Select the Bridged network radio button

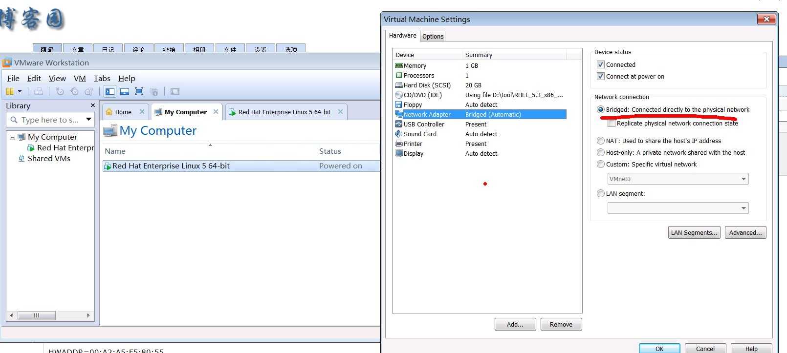pyautogui.click(x=601, y=109)
